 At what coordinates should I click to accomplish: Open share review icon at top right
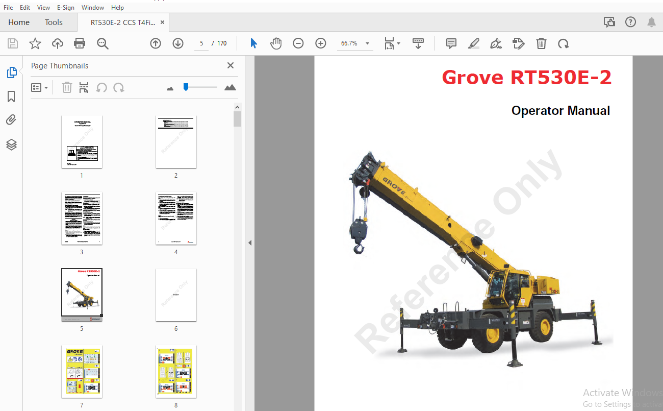coord(609,22)
